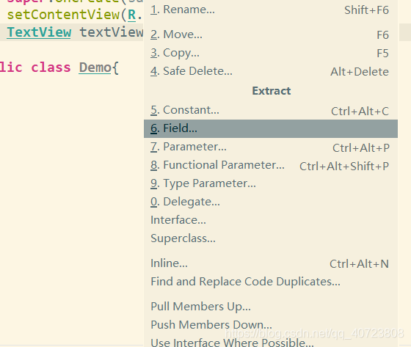Click TextView type in code editor

pos(39,32)
